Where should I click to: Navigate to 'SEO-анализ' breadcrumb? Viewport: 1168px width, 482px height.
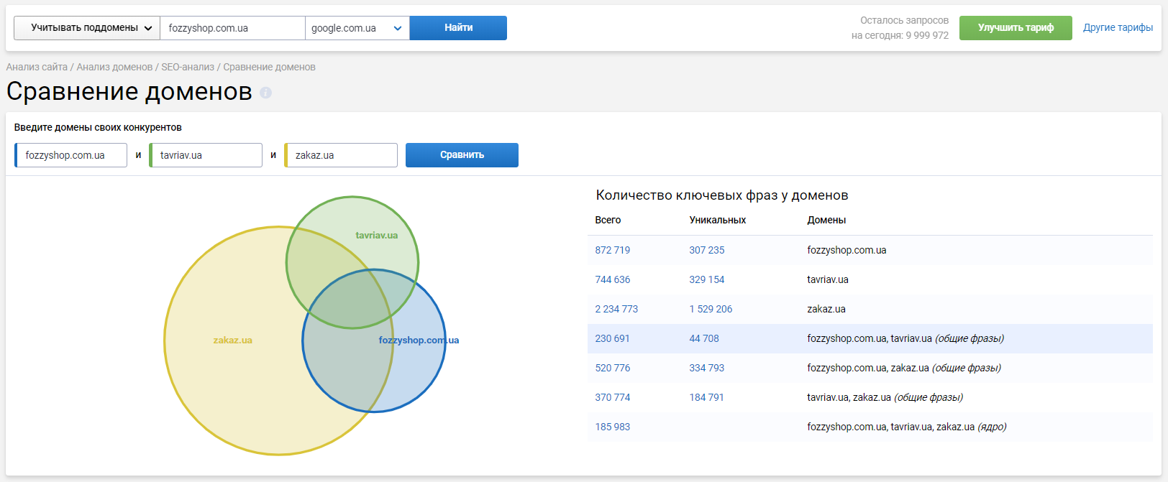188,67
